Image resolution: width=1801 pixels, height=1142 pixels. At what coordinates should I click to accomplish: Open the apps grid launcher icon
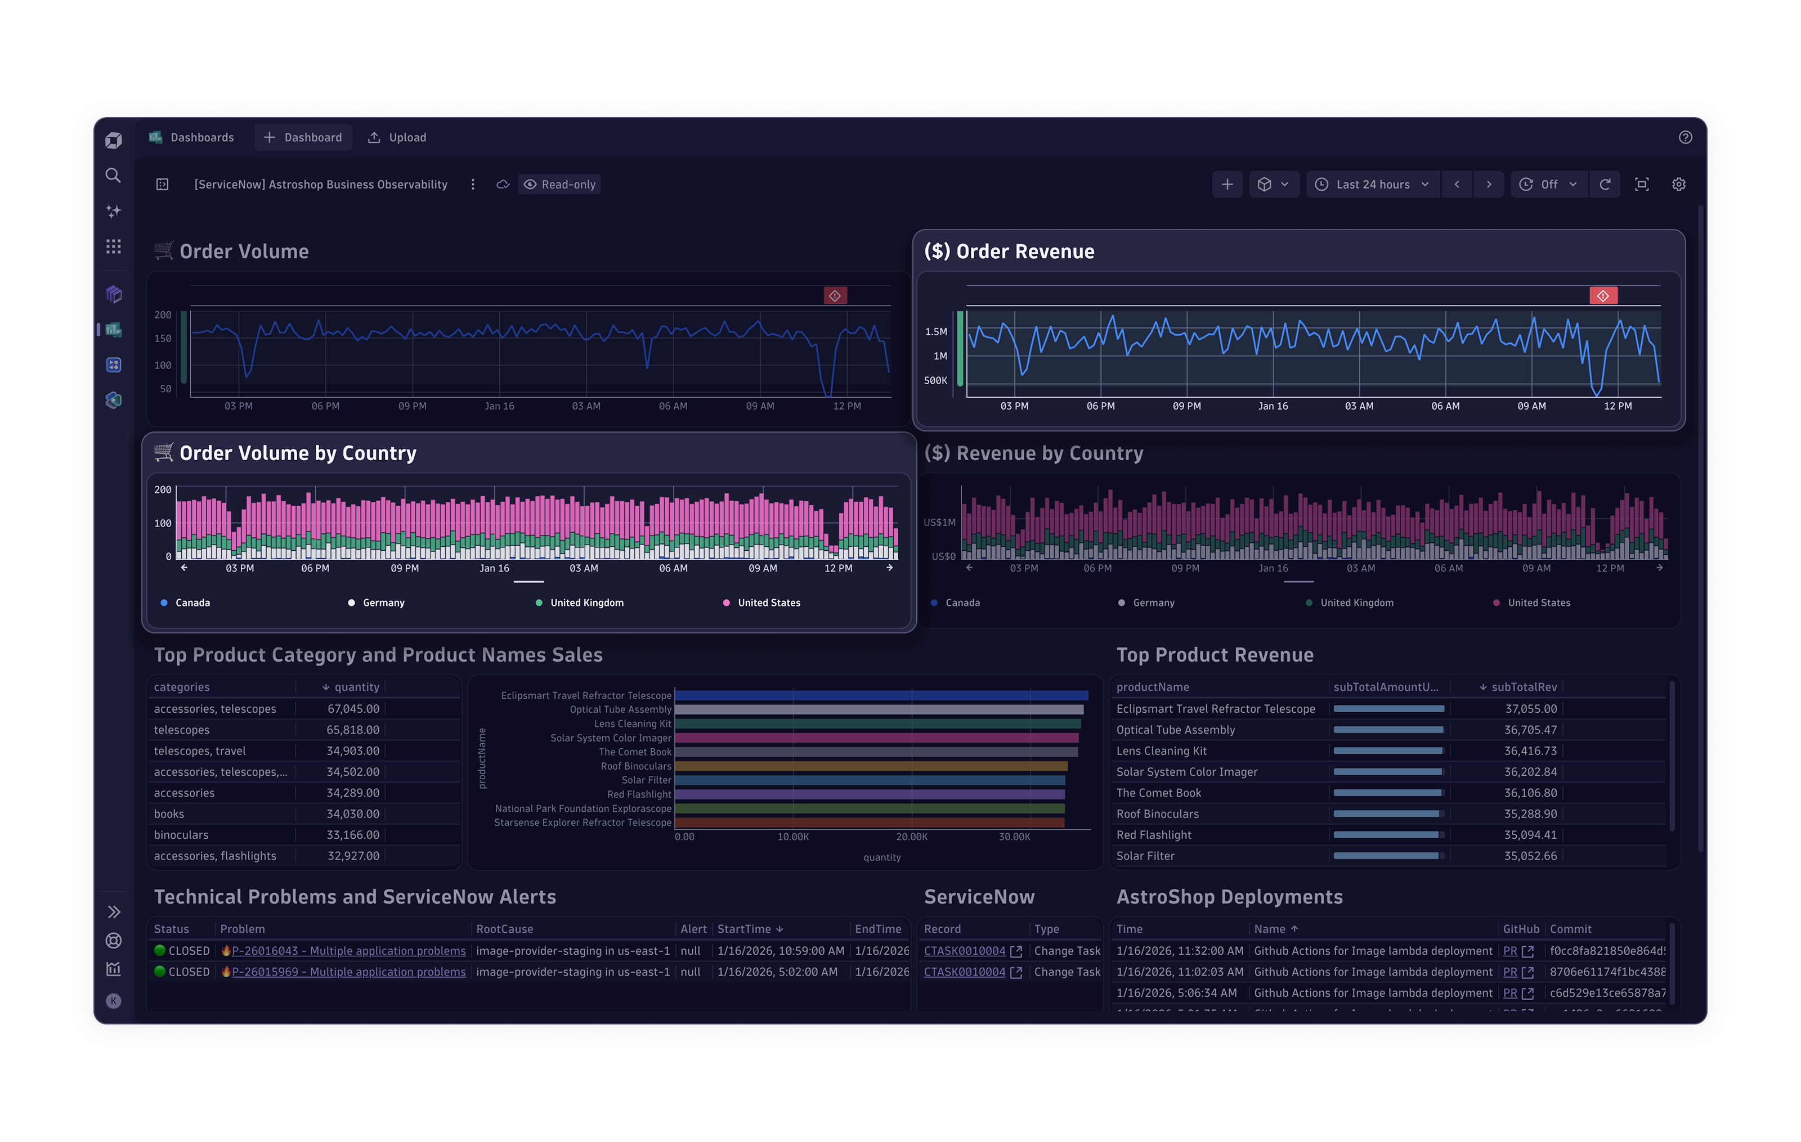click(x=113, y=246)
